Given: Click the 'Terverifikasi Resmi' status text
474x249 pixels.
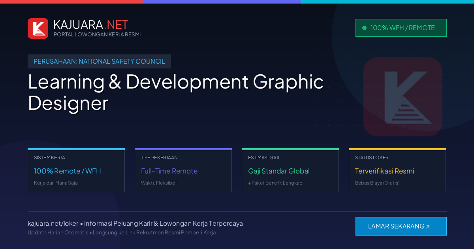Looking at the screenshot, I should click(x=385, y=171).
